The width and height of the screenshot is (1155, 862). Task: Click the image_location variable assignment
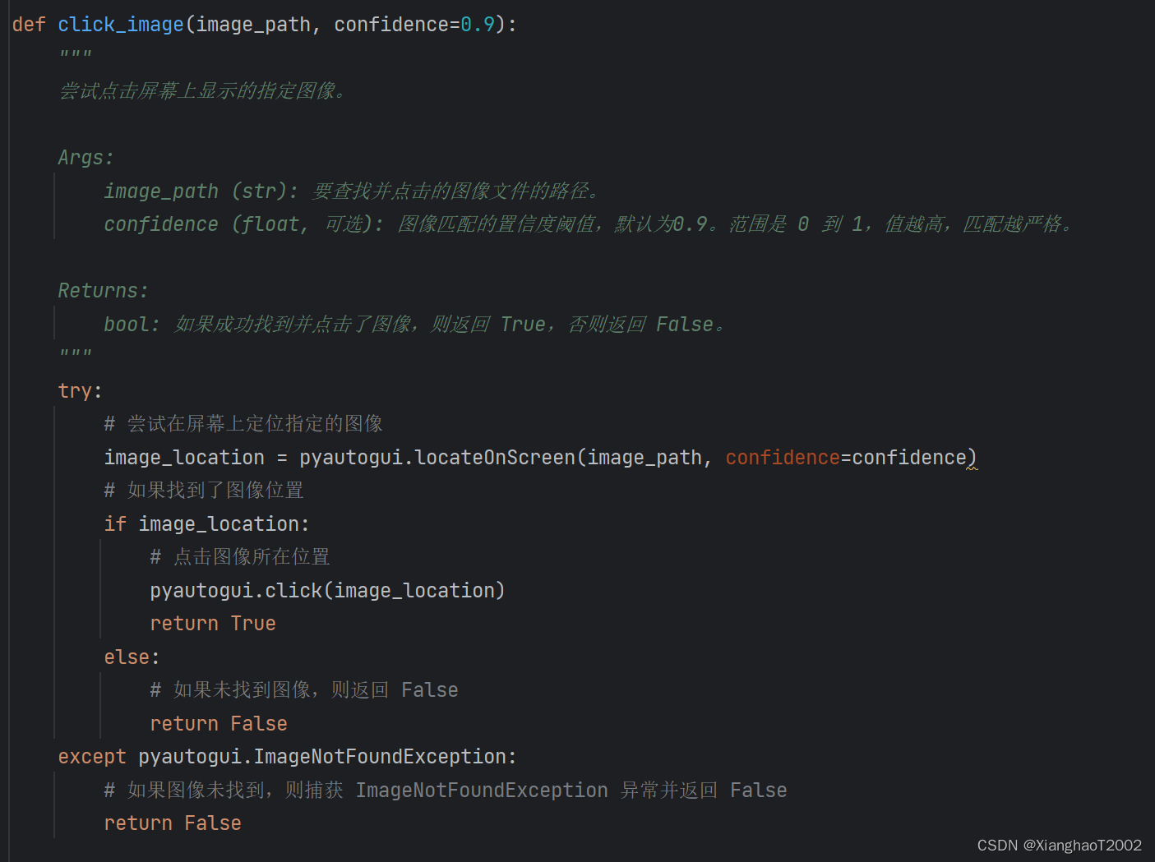(x=184, y=458)
